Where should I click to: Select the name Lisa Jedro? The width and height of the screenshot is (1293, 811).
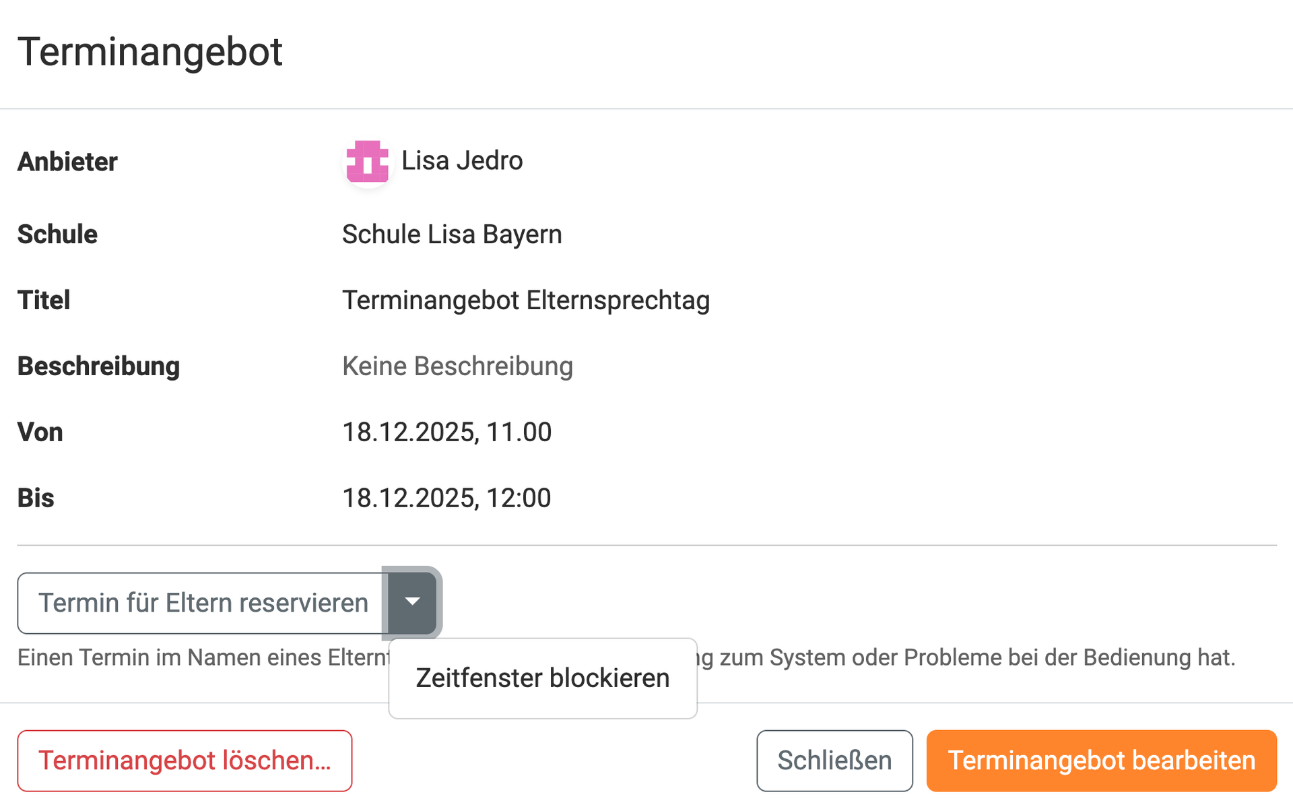(x=462, y=161)
